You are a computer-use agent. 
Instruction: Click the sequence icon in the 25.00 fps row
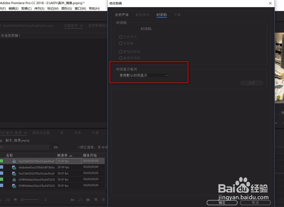(x=14, y=161)
